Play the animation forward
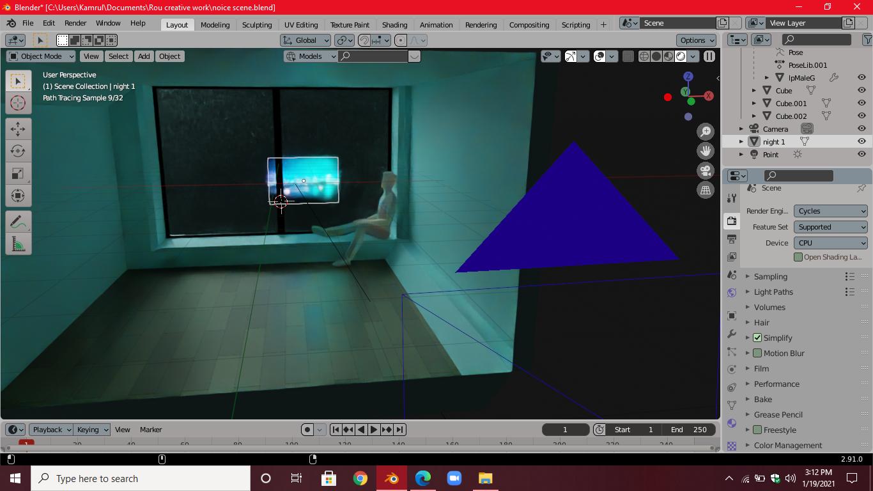This screenshot has height=491, width=873. tap(374, 430)
